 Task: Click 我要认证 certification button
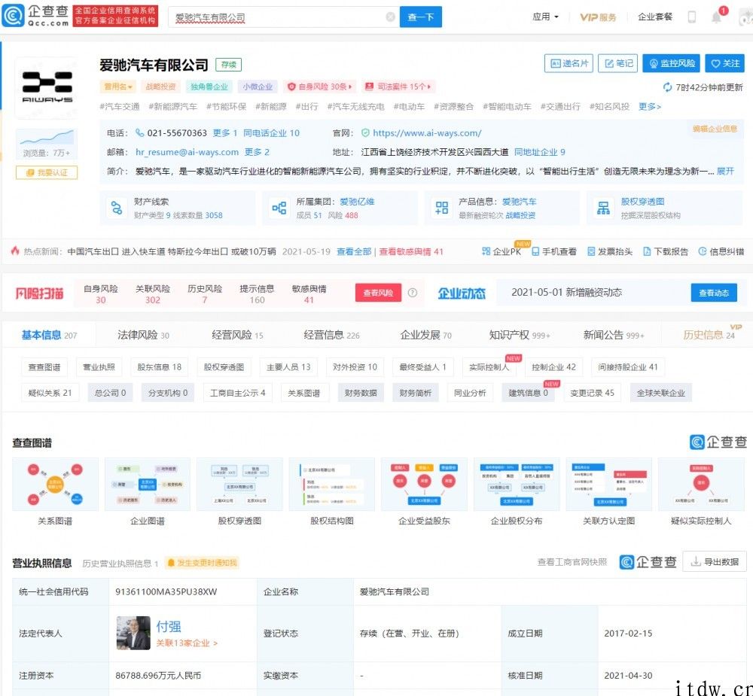coord(47,172)
